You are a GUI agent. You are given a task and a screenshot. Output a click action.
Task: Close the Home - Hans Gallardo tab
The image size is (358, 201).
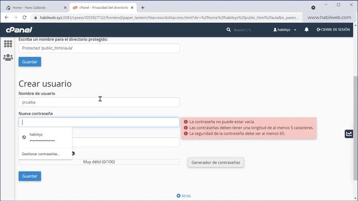(65, 7)
